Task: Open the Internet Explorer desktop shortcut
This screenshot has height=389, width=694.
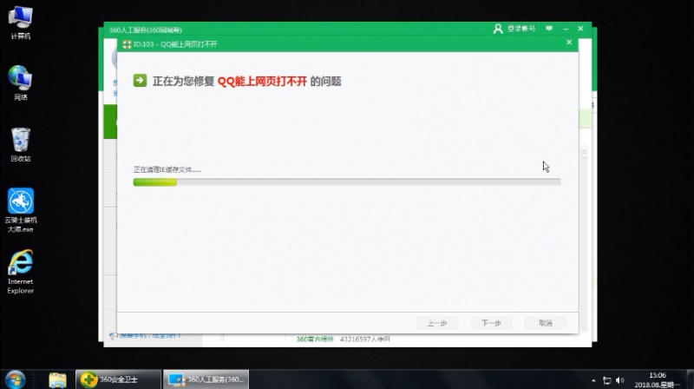Action: [20, 271]
